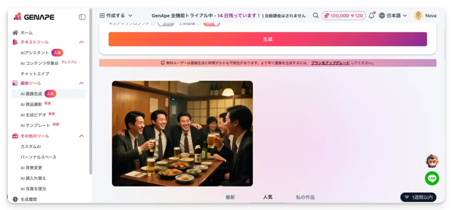
Task: Open the 日本語 language dropdown
Action: (393, 15)
